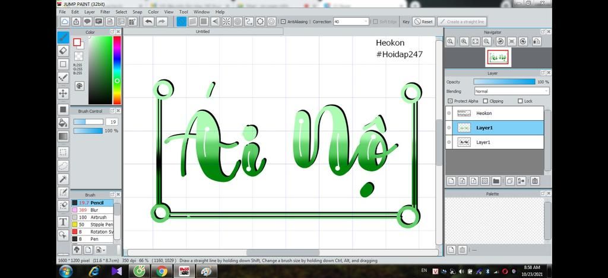Image resolution: width=608 pixels, height=278 pixels.
Task: Create a new layer folder
Action: (x=496, y=180)
